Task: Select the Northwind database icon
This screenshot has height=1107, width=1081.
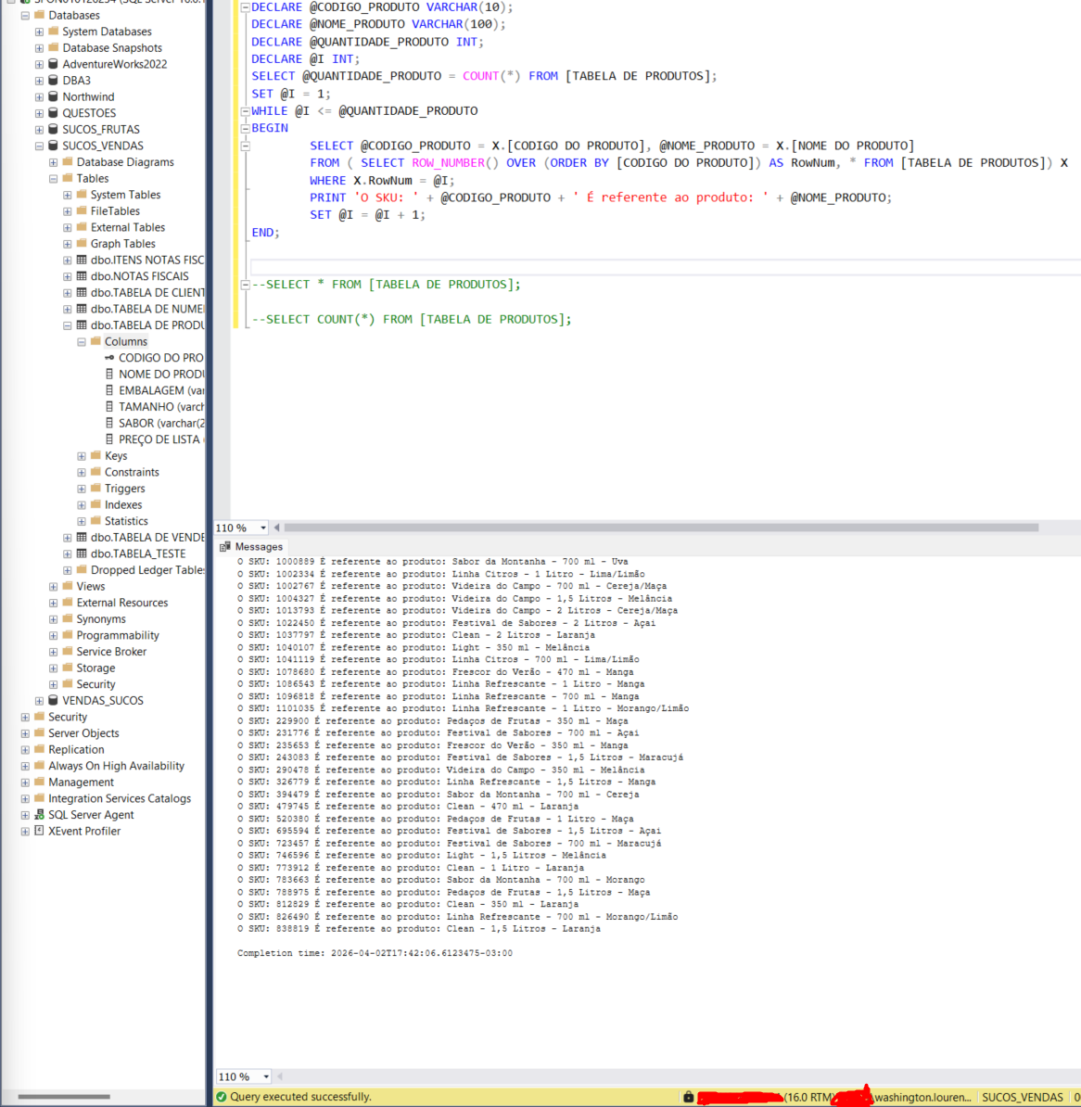Action: [x=54, y=96]
